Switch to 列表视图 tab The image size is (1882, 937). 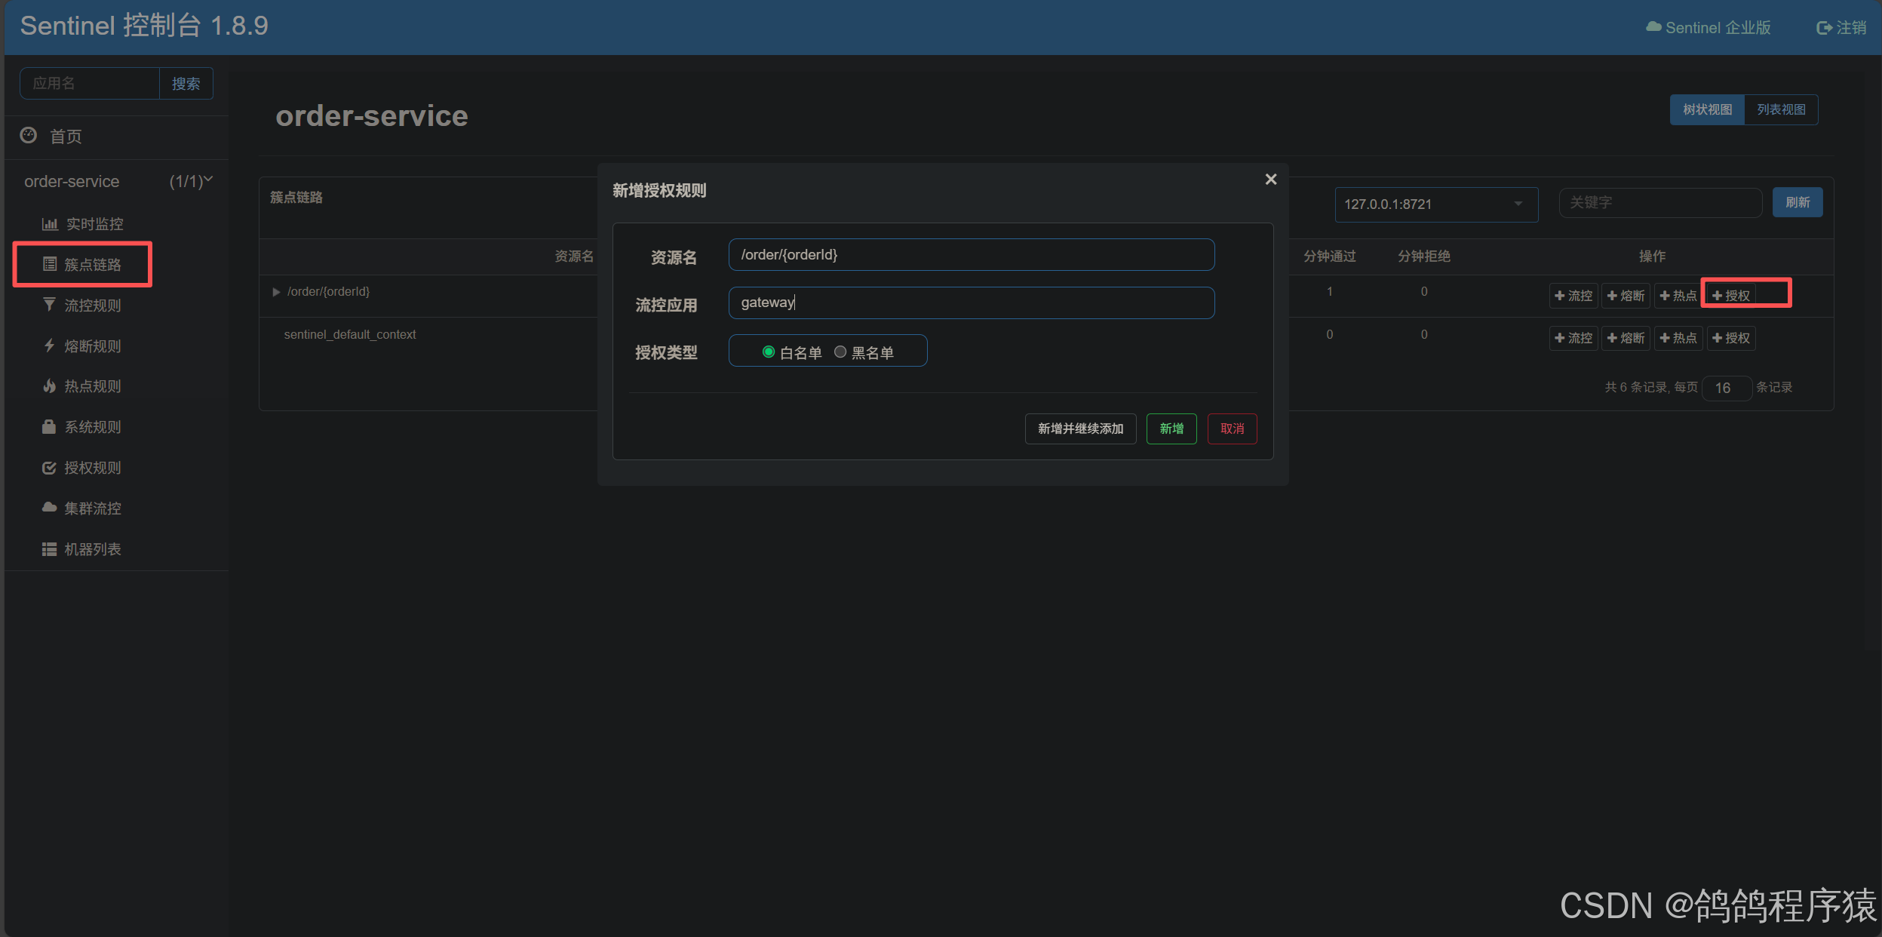(1781, 110)
